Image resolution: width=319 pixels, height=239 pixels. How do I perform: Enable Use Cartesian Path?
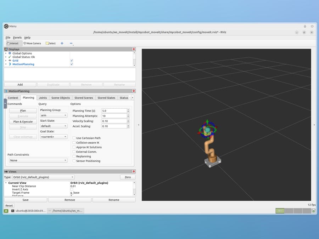click(74, 138)
